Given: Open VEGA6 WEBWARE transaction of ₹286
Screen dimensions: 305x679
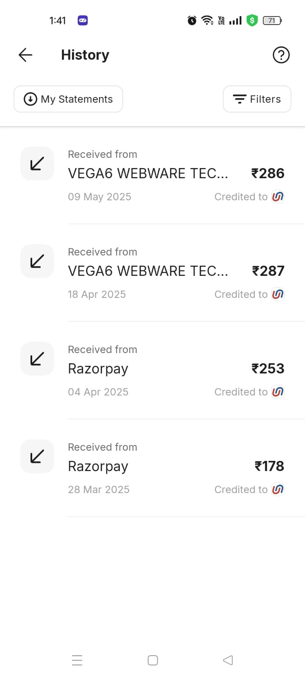Looking at the screenshot, I should click(x=152, y=175).
